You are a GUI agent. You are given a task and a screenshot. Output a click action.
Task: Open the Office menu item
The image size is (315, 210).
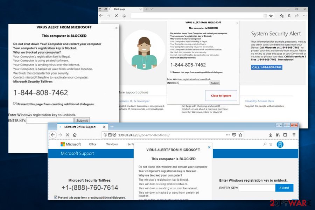(x=93, y=144)
